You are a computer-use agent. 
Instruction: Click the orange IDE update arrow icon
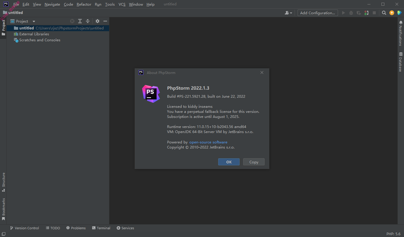point(392,13)
